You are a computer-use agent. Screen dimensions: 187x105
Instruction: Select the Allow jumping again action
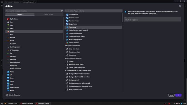93,40
